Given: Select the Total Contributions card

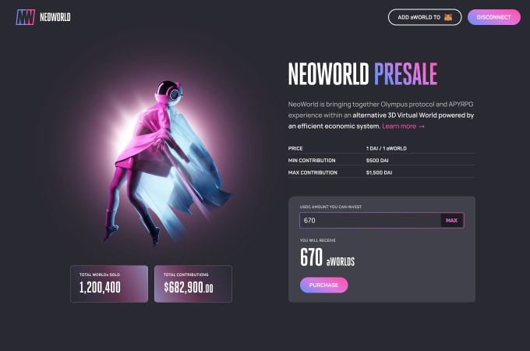Looking at the screenshot, I should [193, 284].
